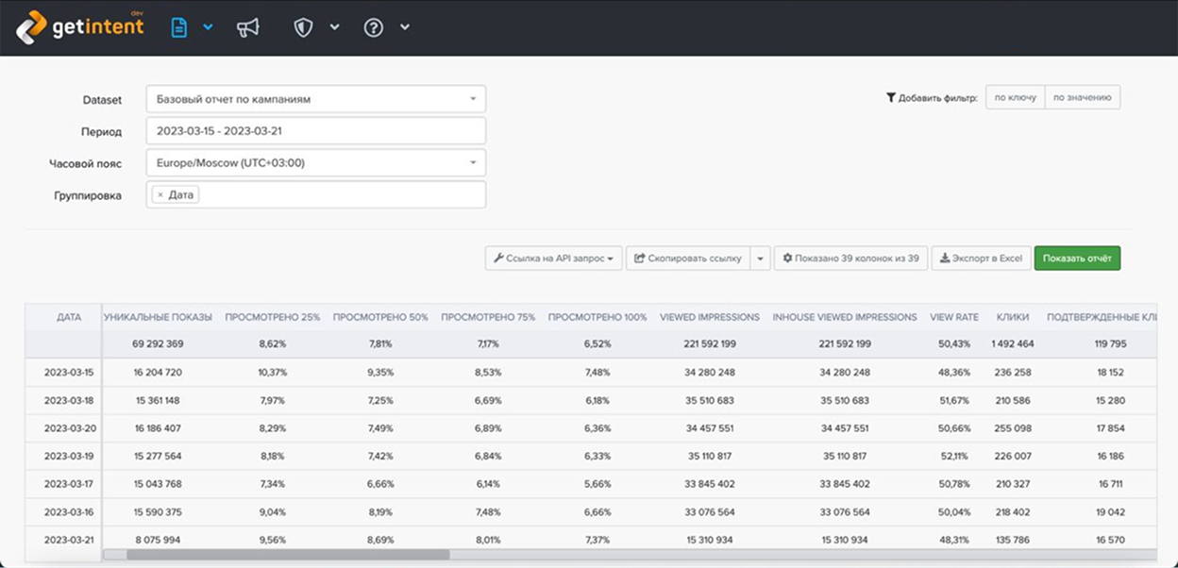Click the Период date range field
Image resolution: width=1178 pixels, height=568 pixels.
tap(316, 131)
